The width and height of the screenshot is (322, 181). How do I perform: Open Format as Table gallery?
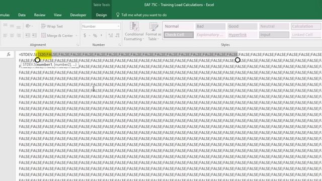[153, 31]
